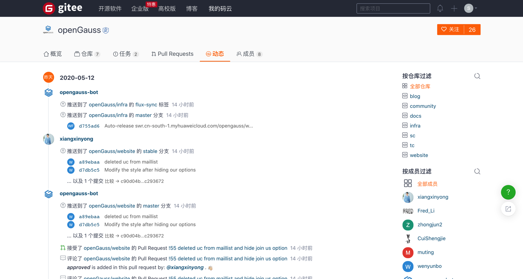Open the green help question-mark button
Screen dimensions: 523x279
click(508, 192)
